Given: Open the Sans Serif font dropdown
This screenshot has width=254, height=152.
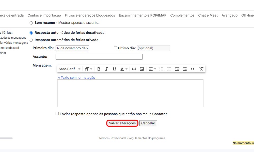Looking at the screenshot, I should tap(69, 69).
